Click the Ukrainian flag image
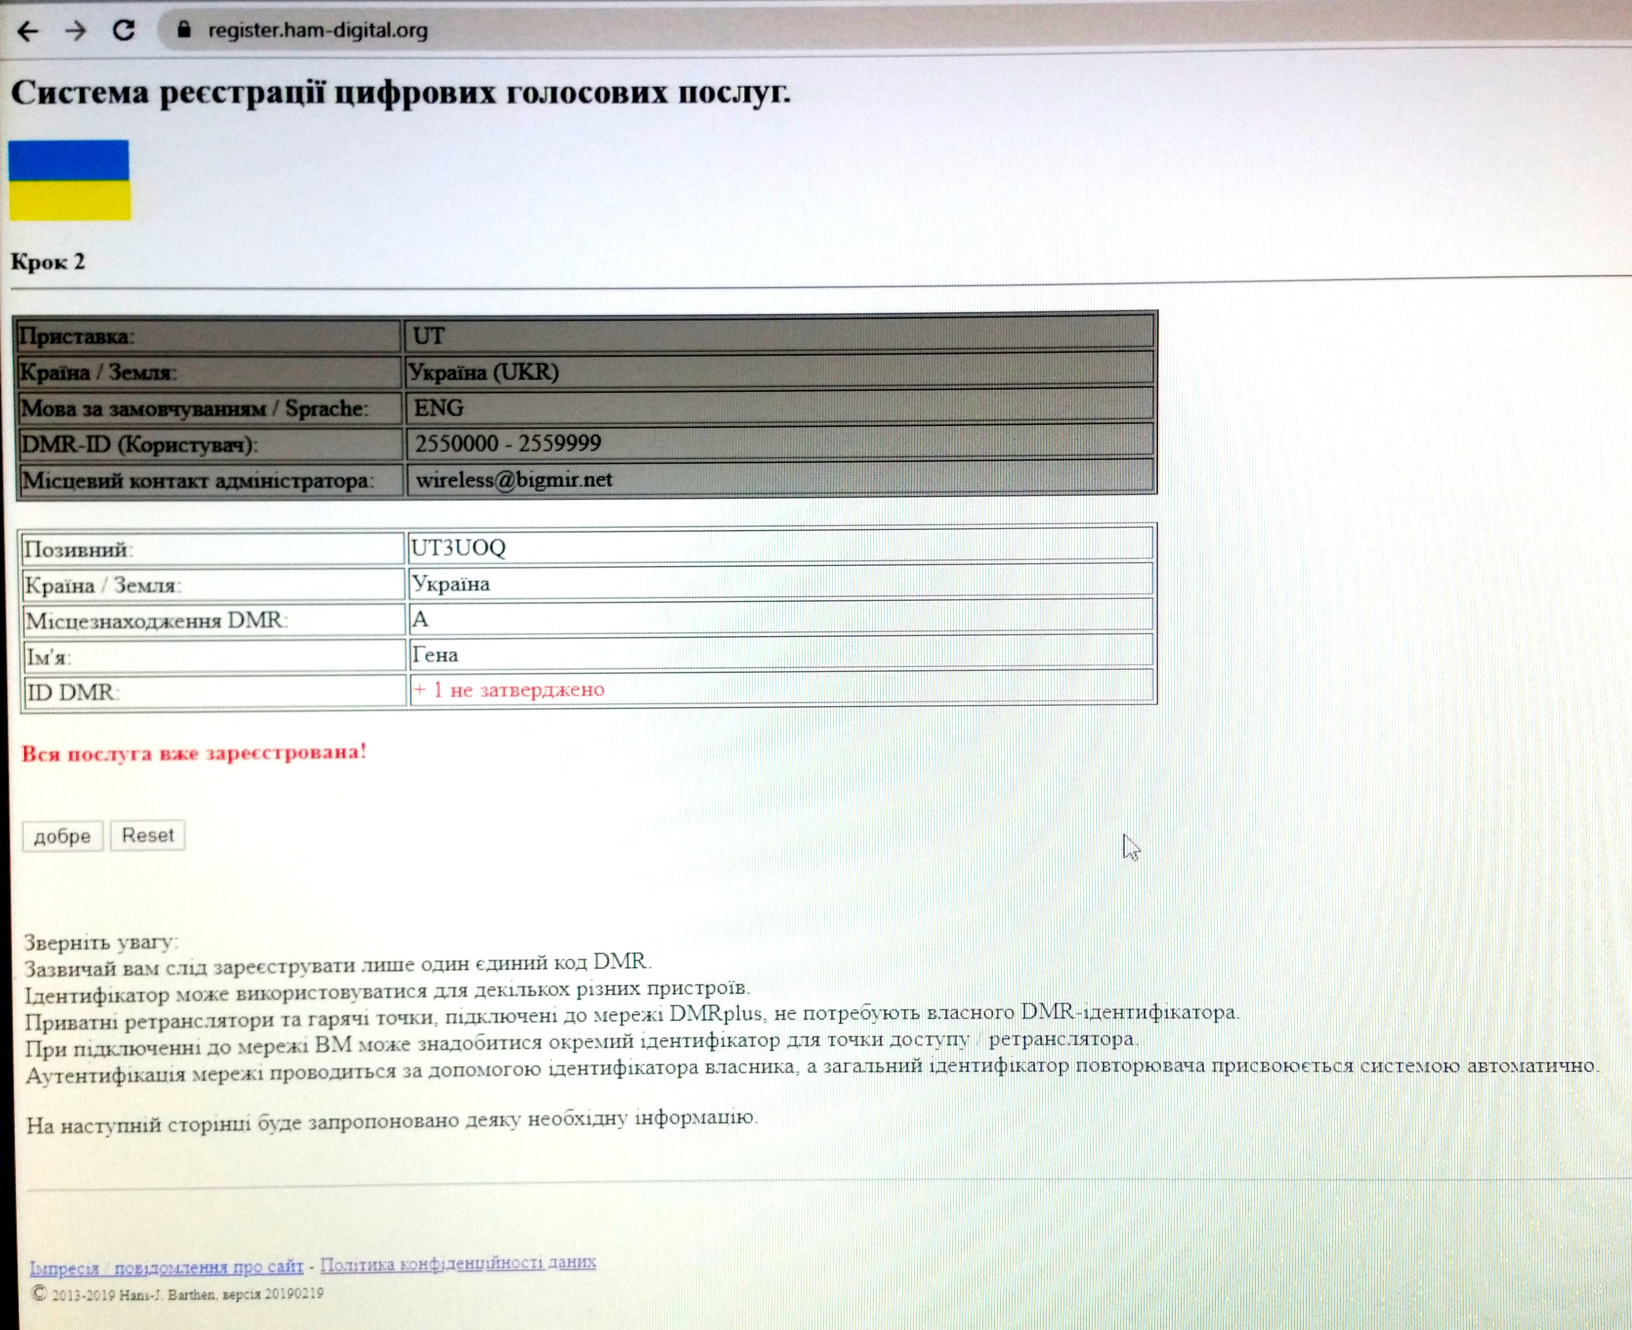 (70, 180)
